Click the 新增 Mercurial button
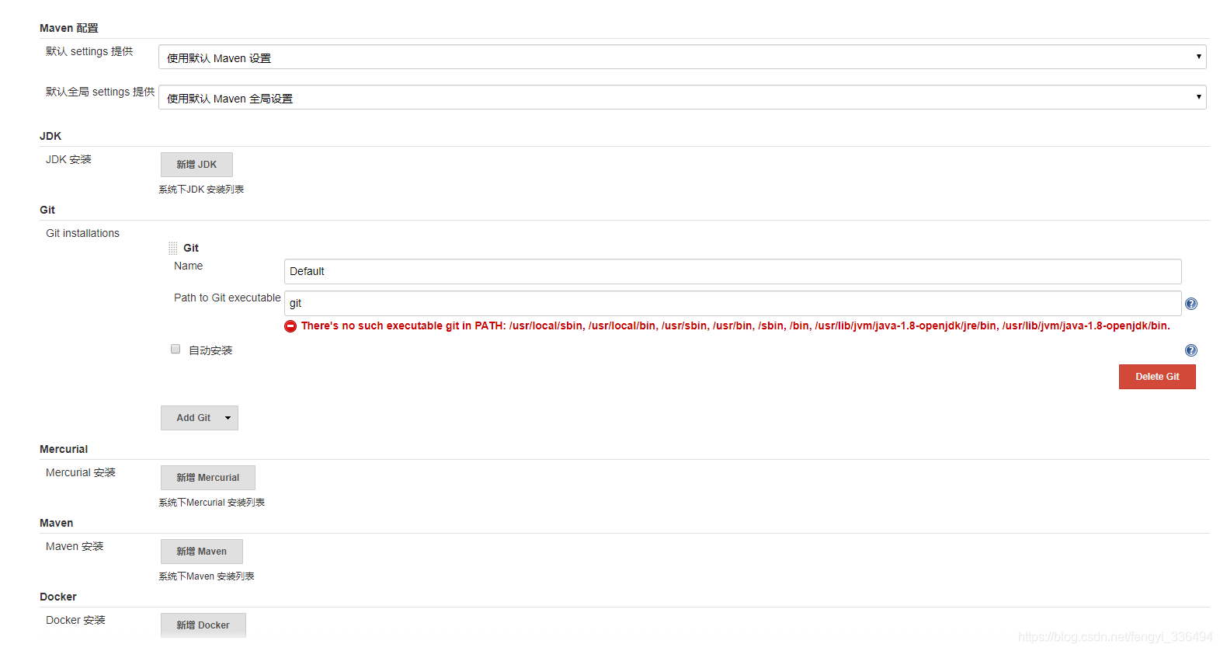 [x=207, y=478]
